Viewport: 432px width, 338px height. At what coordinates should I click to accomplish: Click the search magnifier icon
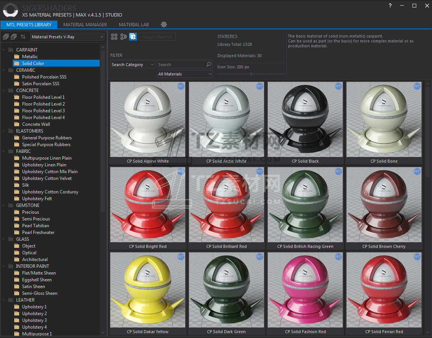(209, 65)
